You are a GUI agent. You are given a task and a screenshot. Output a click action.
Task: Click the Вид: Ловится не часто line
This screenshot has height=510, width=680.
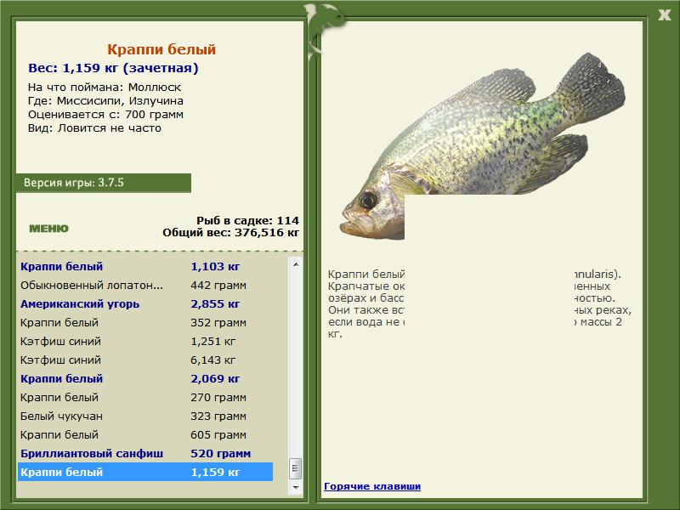click(94, 128)
